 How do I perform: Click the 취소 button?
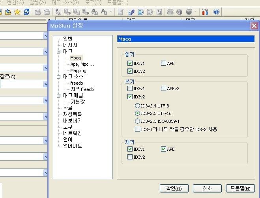[207, 188]
